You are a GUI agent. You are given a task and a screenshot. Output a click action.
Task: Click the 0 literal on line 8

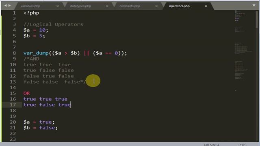116,53
